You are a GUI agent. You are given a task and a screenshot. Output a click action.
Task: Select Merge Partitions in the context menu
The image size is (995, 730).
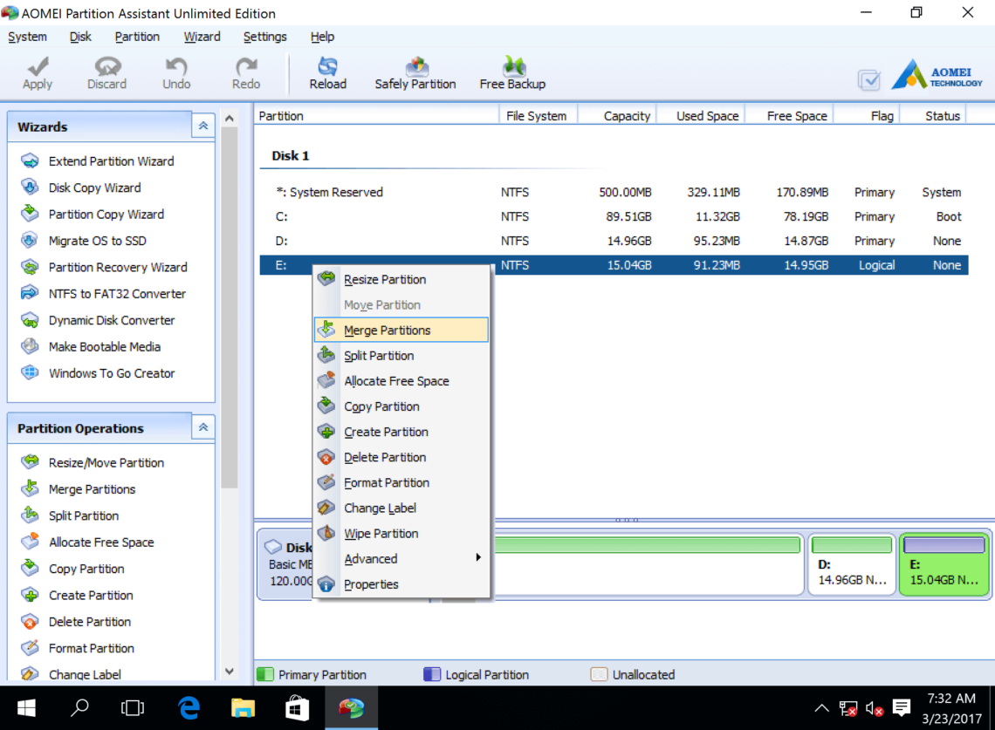401,331
